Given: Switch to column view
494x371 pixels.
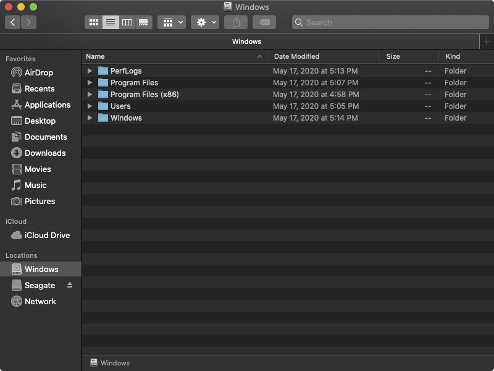Looking at the screenshot, I should coord(127,22).
